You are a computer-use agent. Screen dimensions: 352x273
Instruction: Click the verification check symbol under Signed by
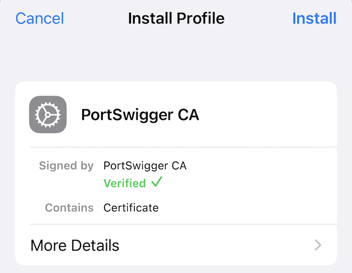coord(158,183)
